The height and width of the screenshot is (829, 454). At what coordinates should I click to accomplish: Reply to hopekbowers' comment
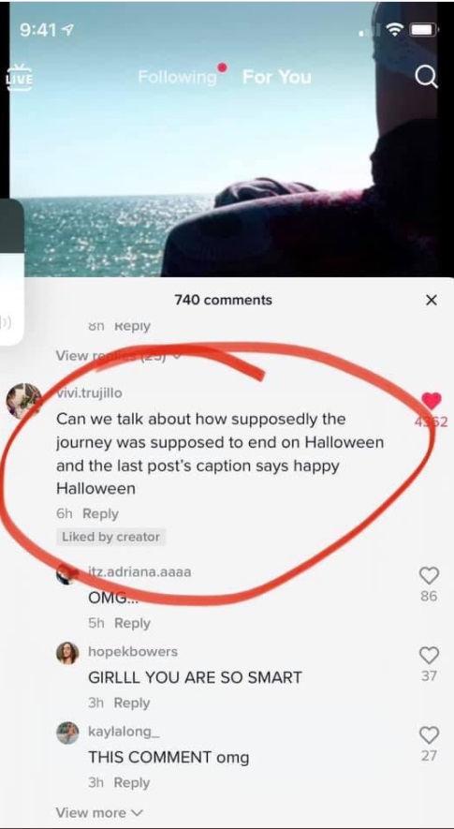click(132, 703)
